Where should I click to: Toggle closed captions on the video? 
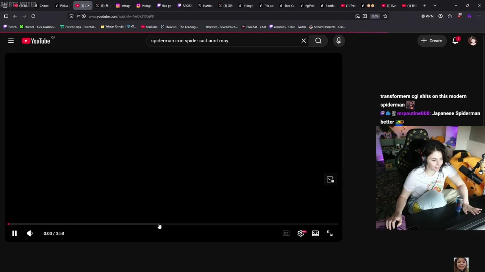coord(286,233)
